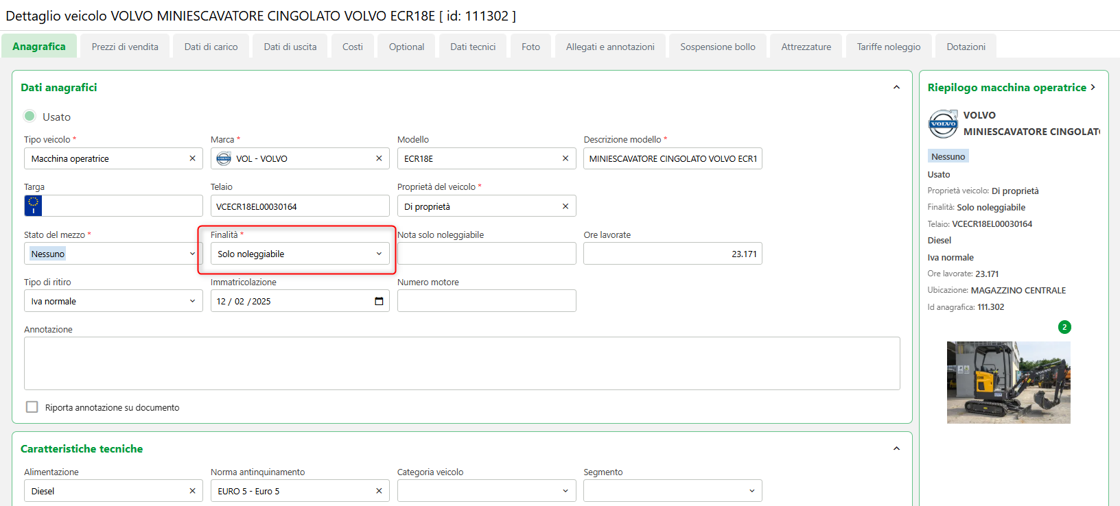
Task: Focus the Ore lavorate field
Action: point(673,254)
